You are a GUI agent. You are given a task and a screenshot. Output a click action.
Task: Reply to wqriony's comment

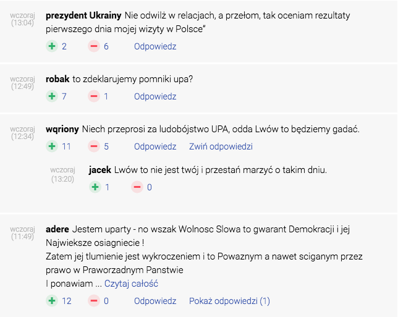155,146
